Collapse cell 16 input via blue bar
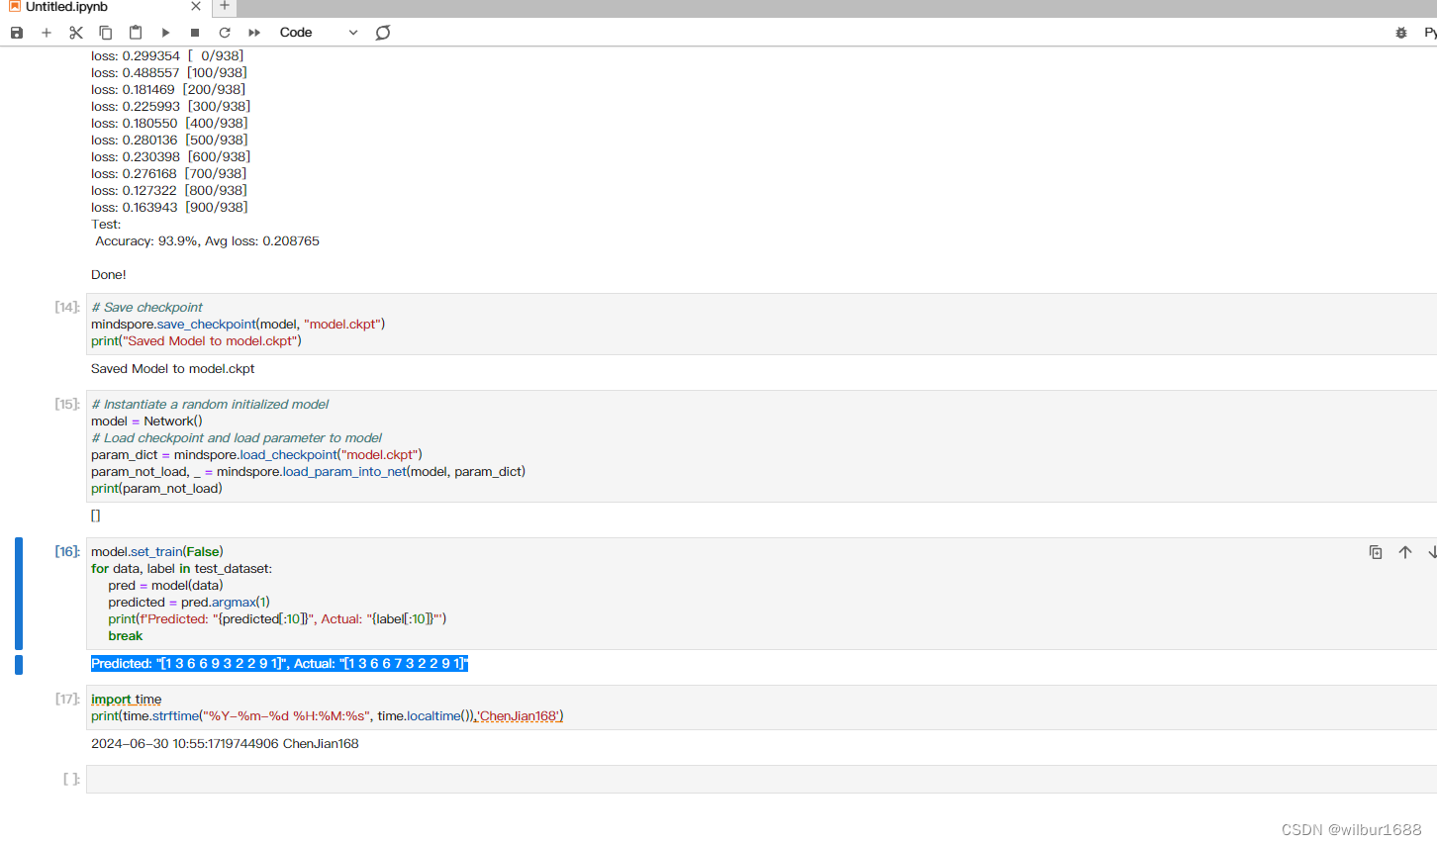Image resolution: width=1437 pixels, height=845 pixels. tap(19, 594)
